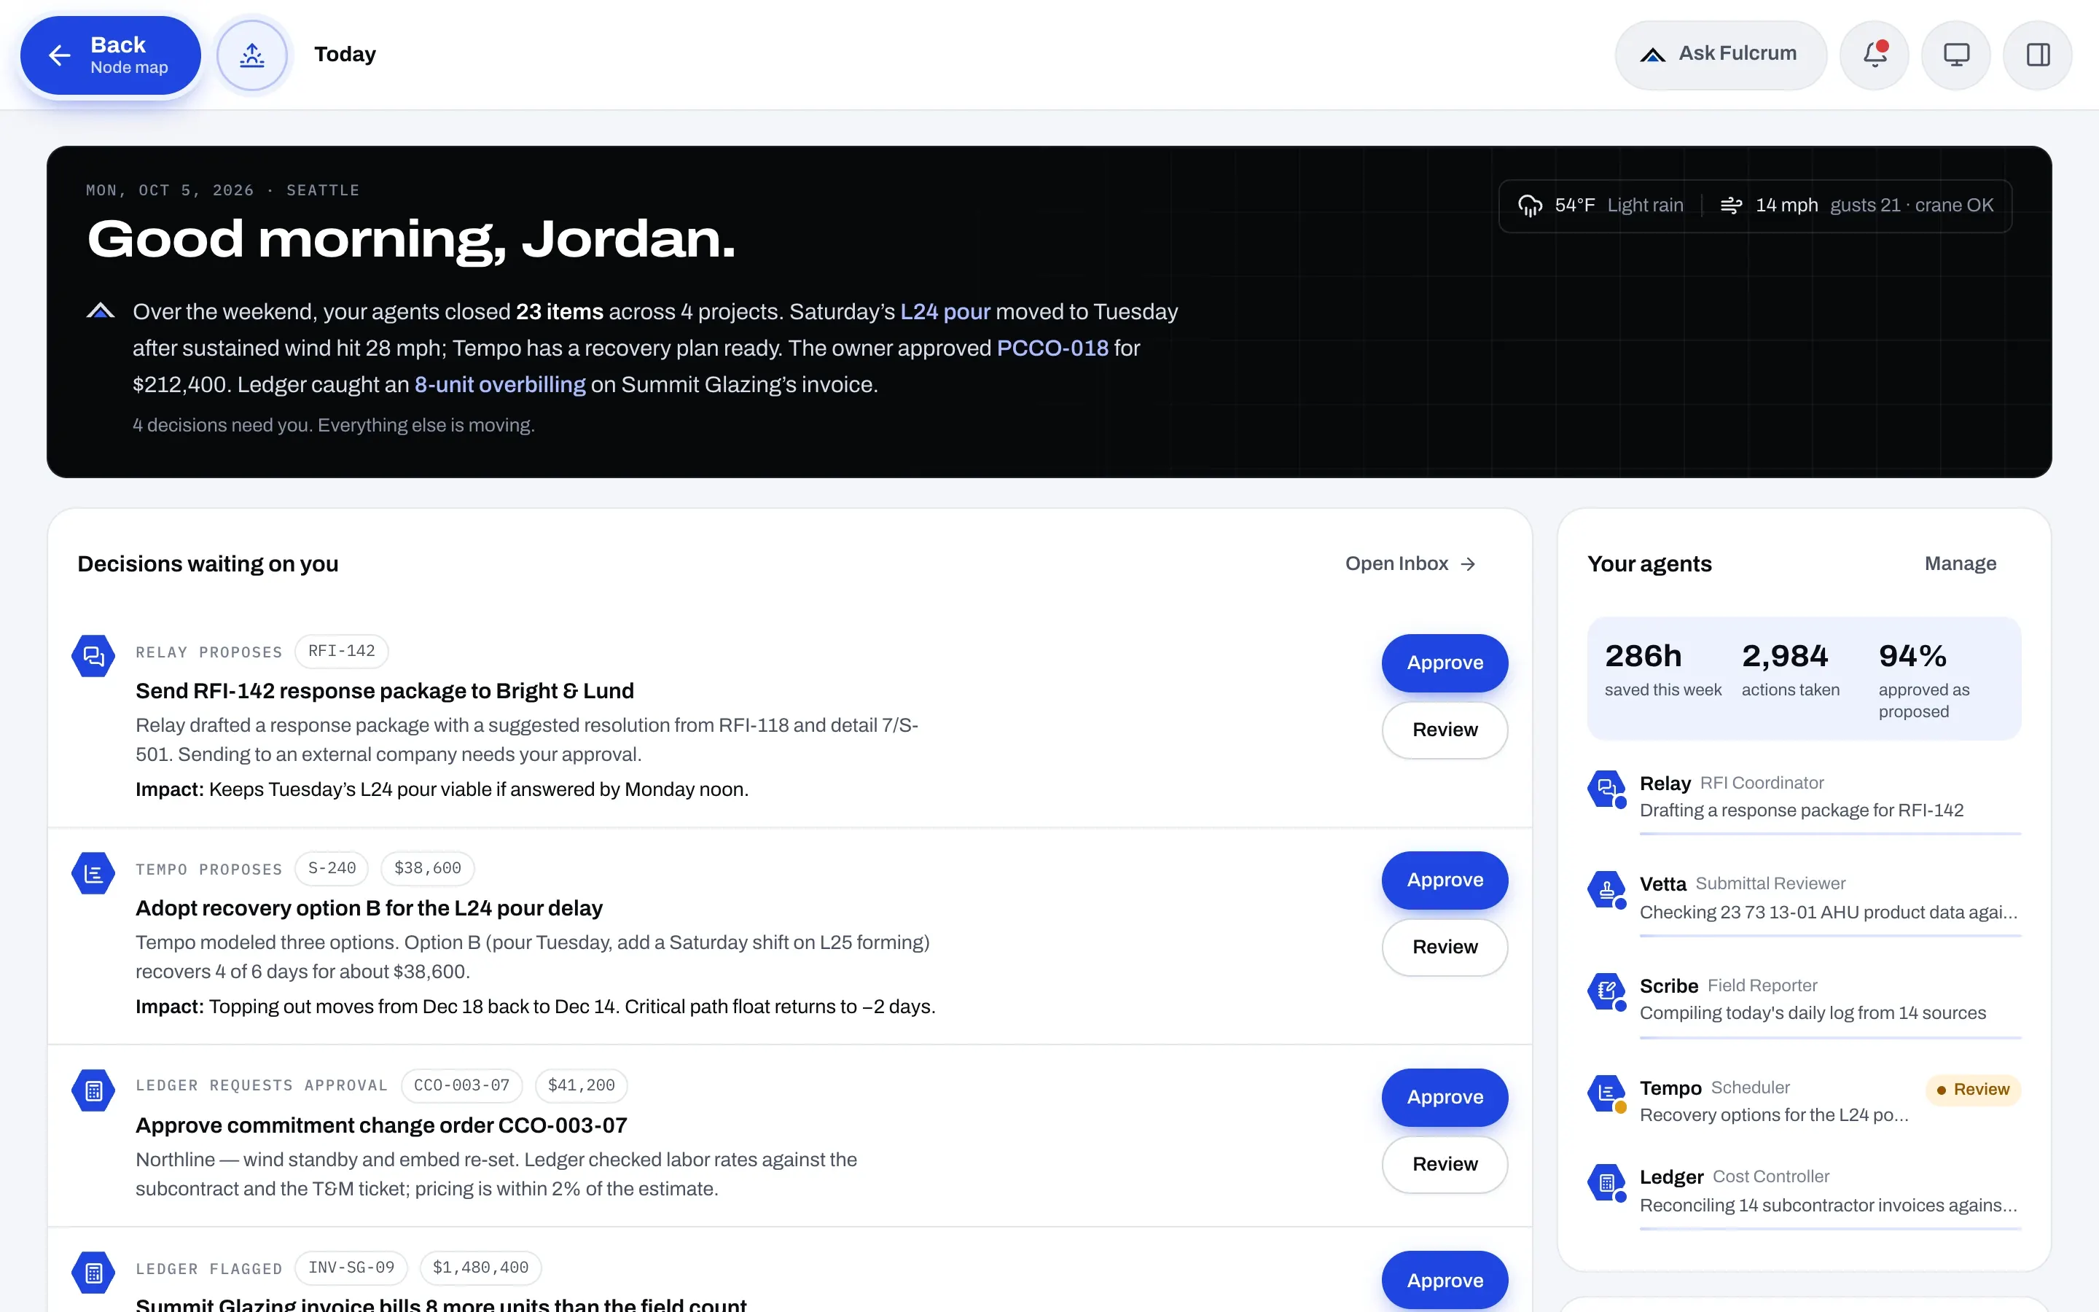Click the monitor display icon
This screenshot has height=1312, width=2099.
click(1956, 55)
